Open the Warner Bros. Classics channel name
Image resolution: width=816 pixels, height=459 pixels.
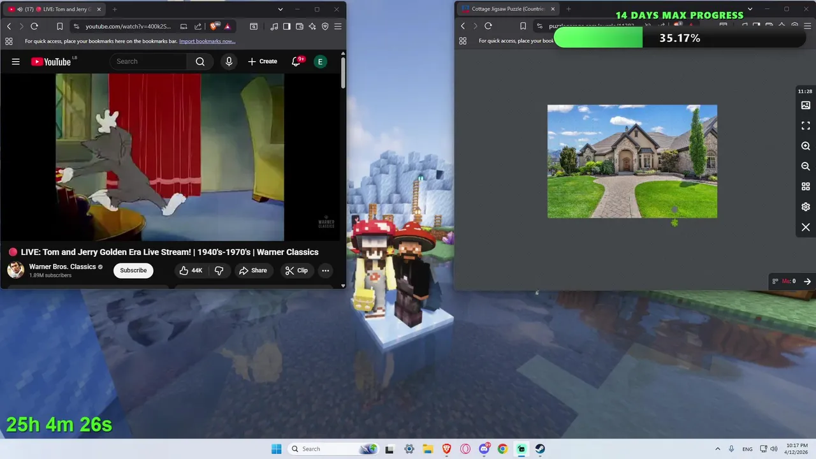coord(62,266)
